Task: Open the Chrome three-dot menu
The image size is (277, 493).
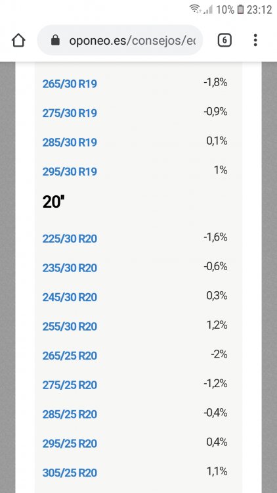Action: pos(255,40)
